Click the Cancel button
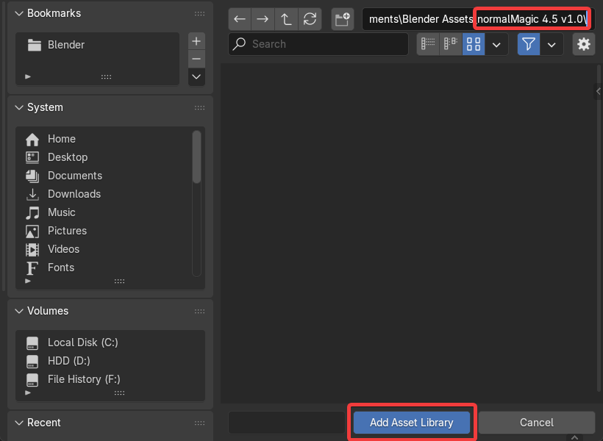603x441 pixels. coord(536,423)
